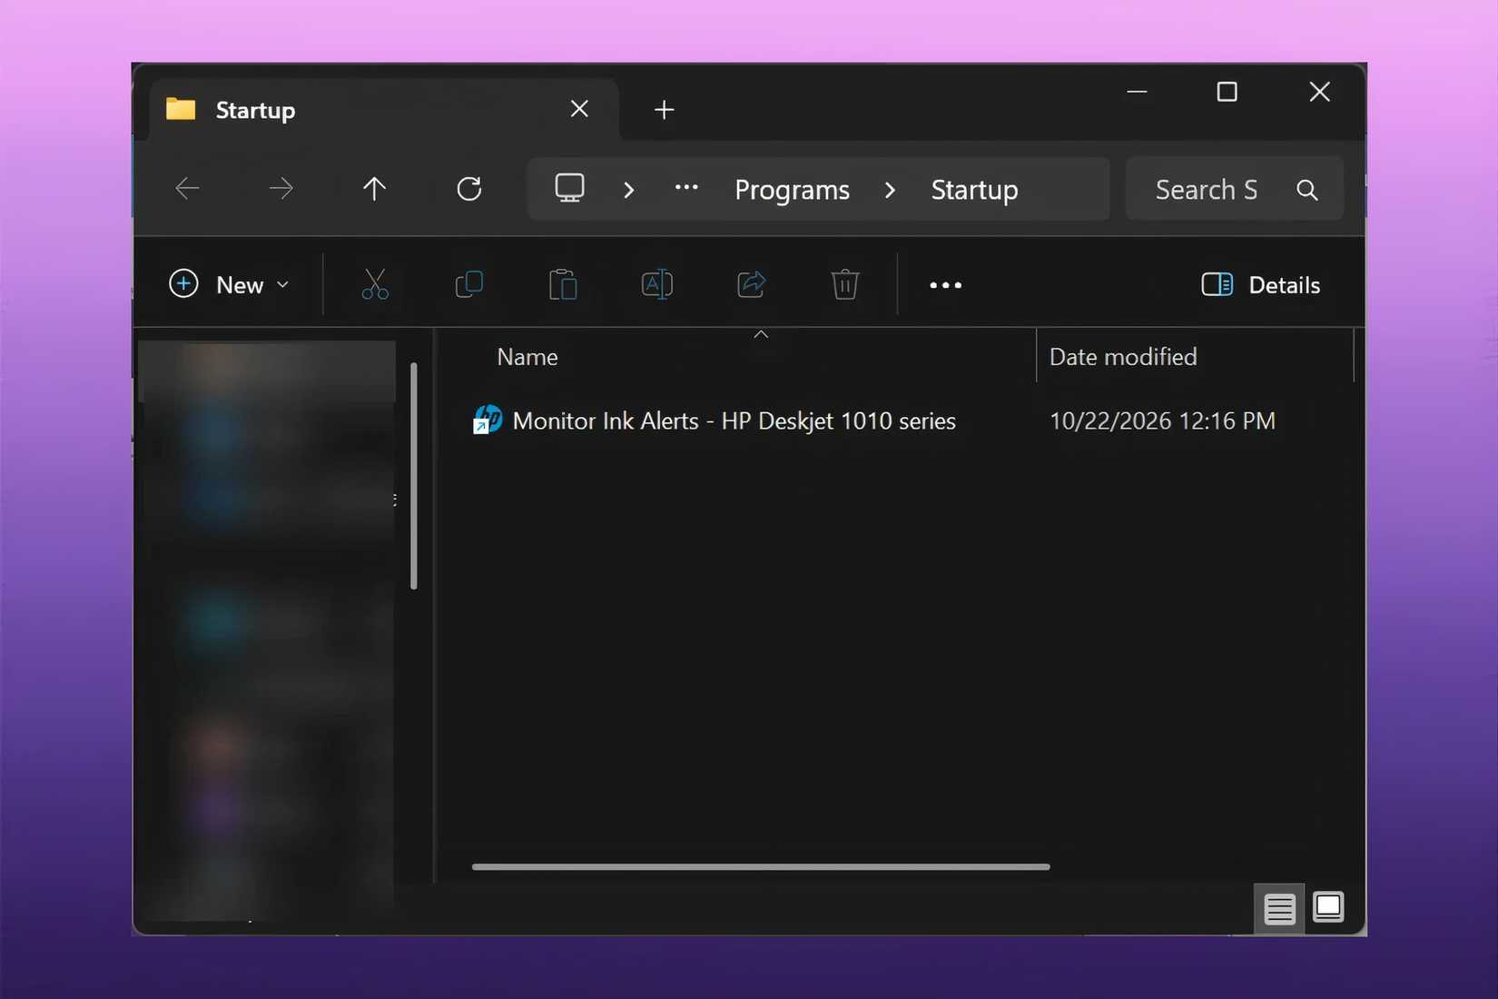The width and height of the screenshot is (1498, 999).
Task: Click the PC monitor icon in address bar
Action: pos(569,188)
